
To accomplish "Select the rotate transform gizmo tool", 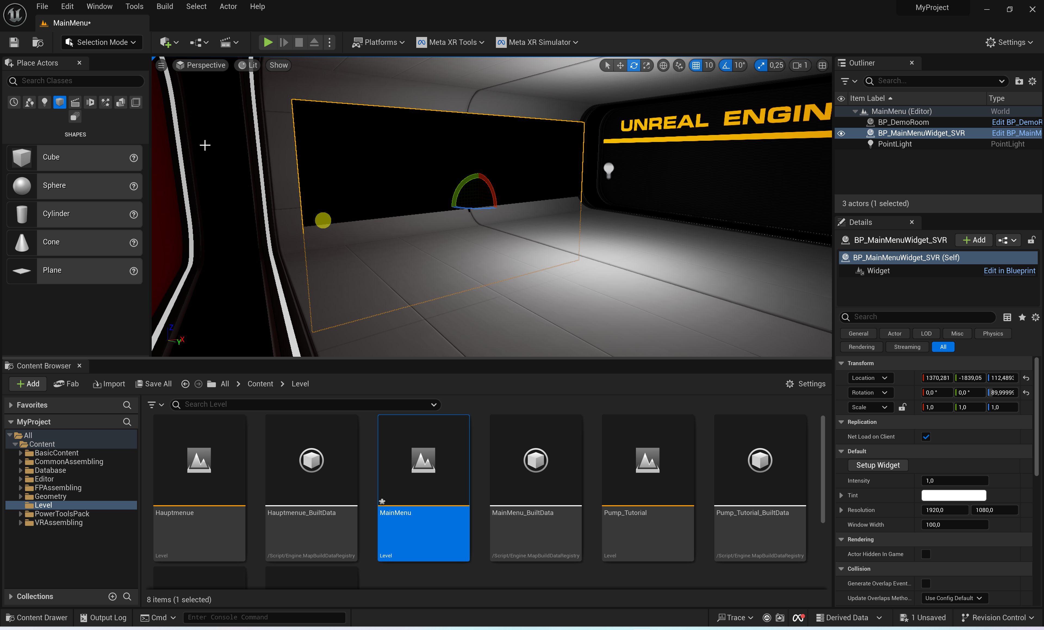I will click(x=633, y=65).
